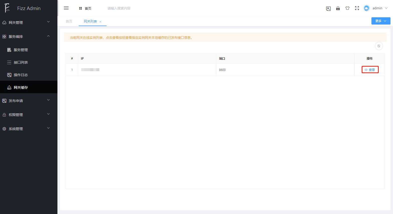Toggle fullscreen using the expand icon
The height and width of the screenshot is (214, 393).
pyautogui.click(x=357, y=8)
